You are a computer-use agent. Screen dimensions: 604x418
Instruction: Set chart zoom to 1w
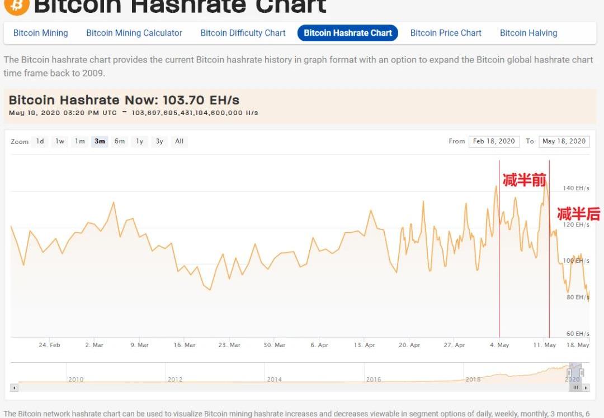coord(60,142)
